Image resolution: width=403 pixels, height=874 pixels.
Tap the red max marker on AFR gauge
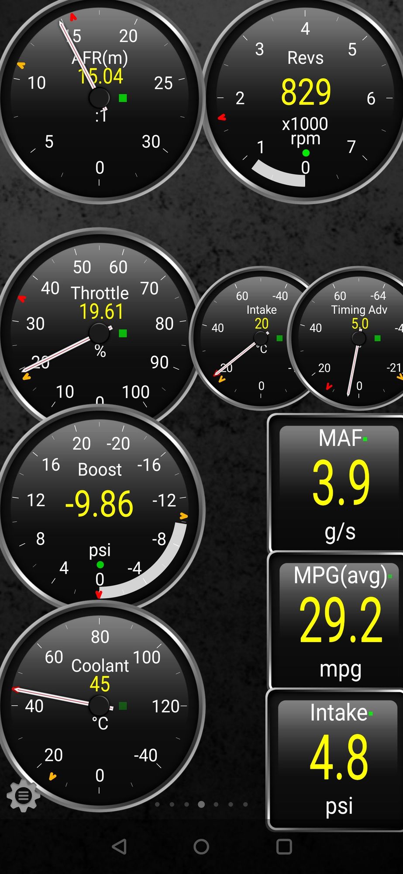pos(73,17)
